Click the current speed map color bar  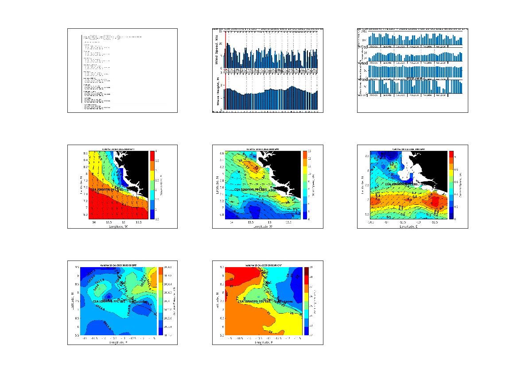pos(451,185)
